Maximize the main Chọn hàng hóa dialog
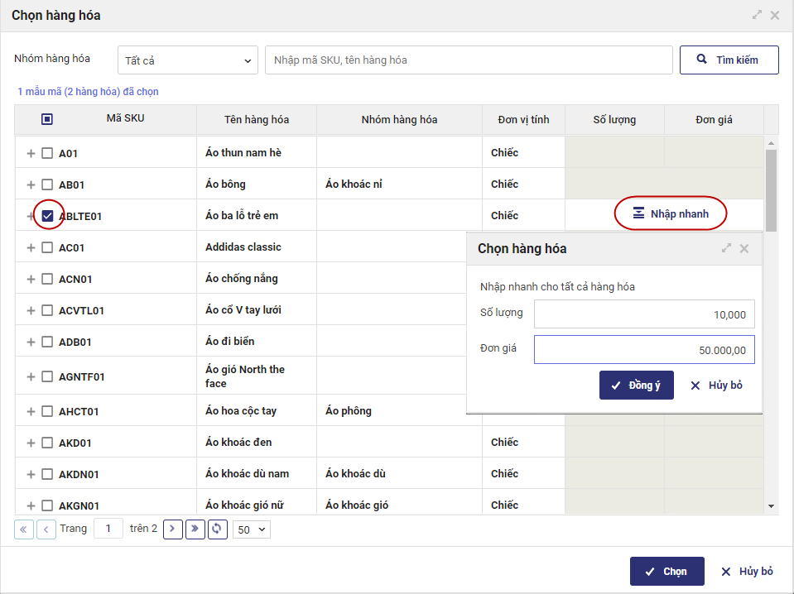 point(757,15)
